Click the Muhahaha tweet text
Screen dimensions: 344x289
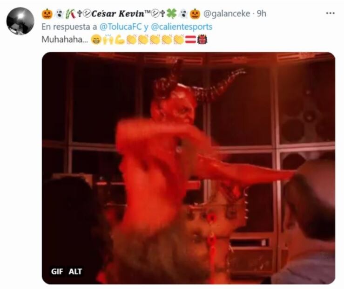click(x=65, y=40)
